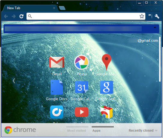Open the Gmail app icon
The width and height of the screenshot is (163, 138).
coord(57,62)
